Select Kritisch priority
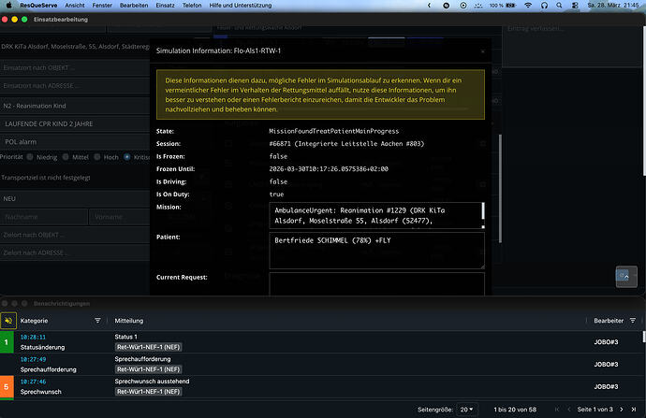 [127, 157]
